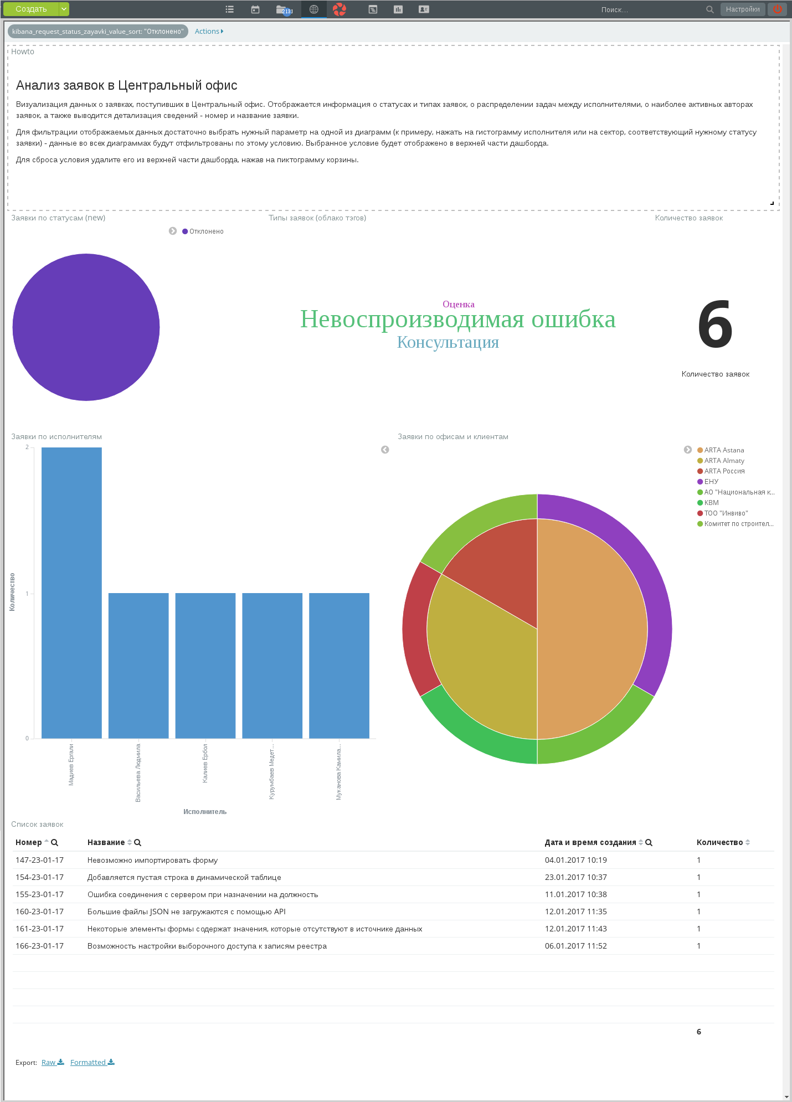Click row Возможность настройки выборочного доступа

[393, 946]
